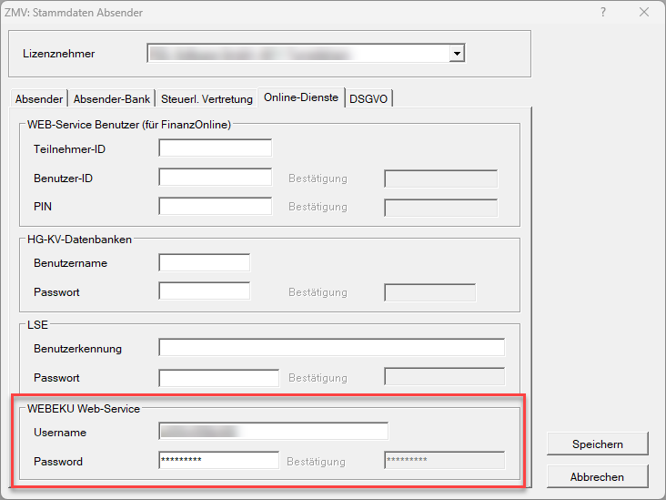The height and width of the screenshot is (500, 666).
Task: Select the FinanzOnline PIN field
Action: [x=215, y=207]
